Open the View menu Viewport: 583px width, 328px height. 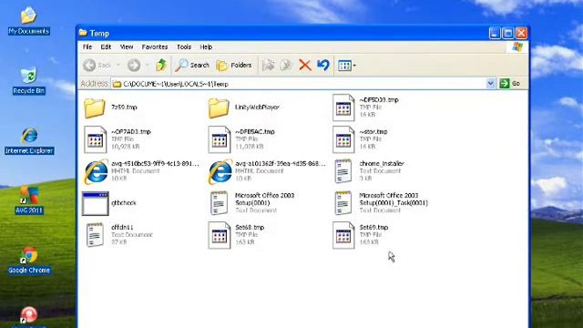click(x=127, y=46)
